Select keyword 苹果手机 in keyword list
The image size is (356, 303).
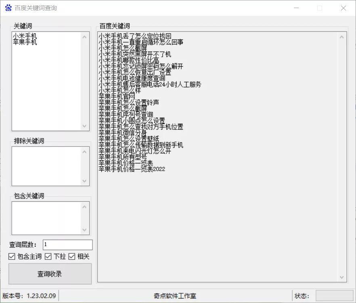point(25,42)
